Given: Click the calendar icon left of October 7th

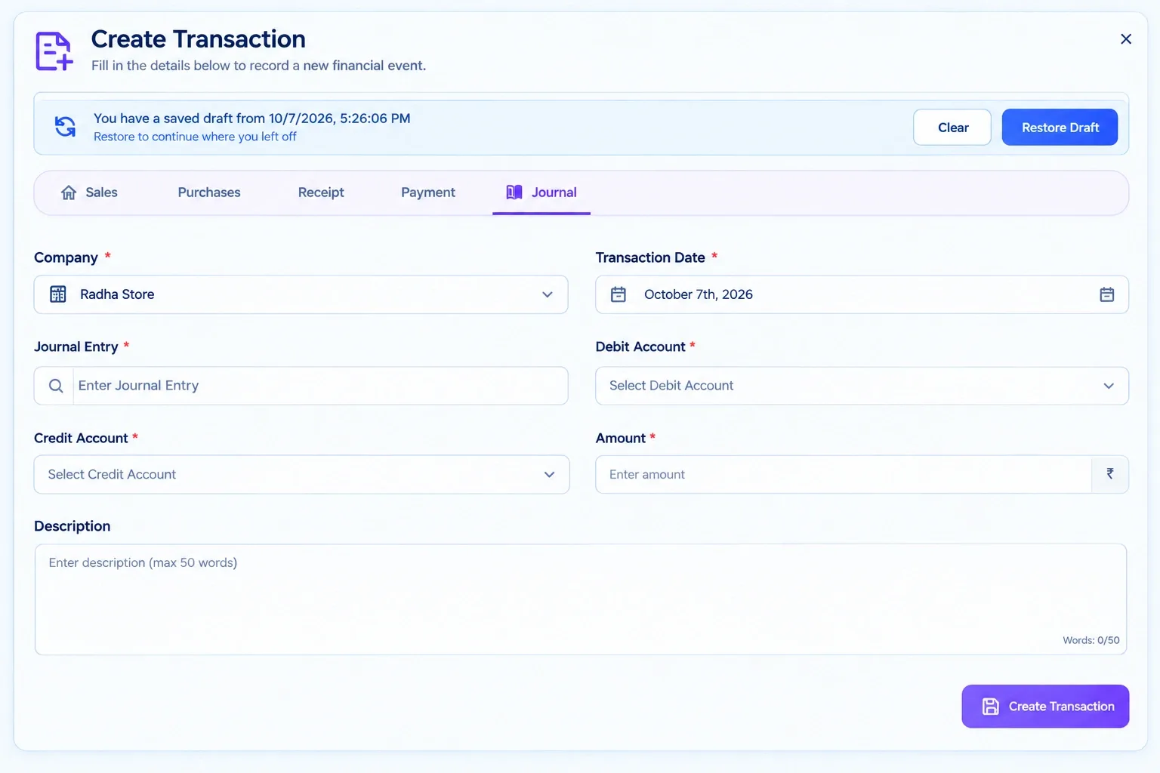Looking at the screenshot, I should (x=619, y=294).
